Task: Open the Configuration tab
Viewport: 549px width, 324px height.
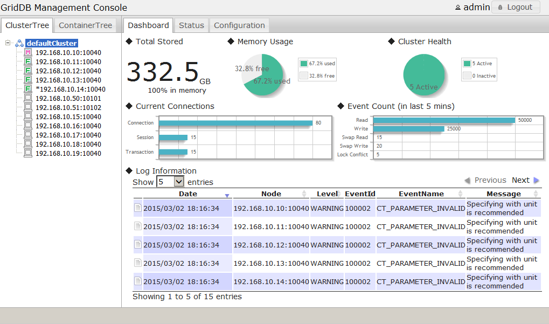Action: point(239,25)
